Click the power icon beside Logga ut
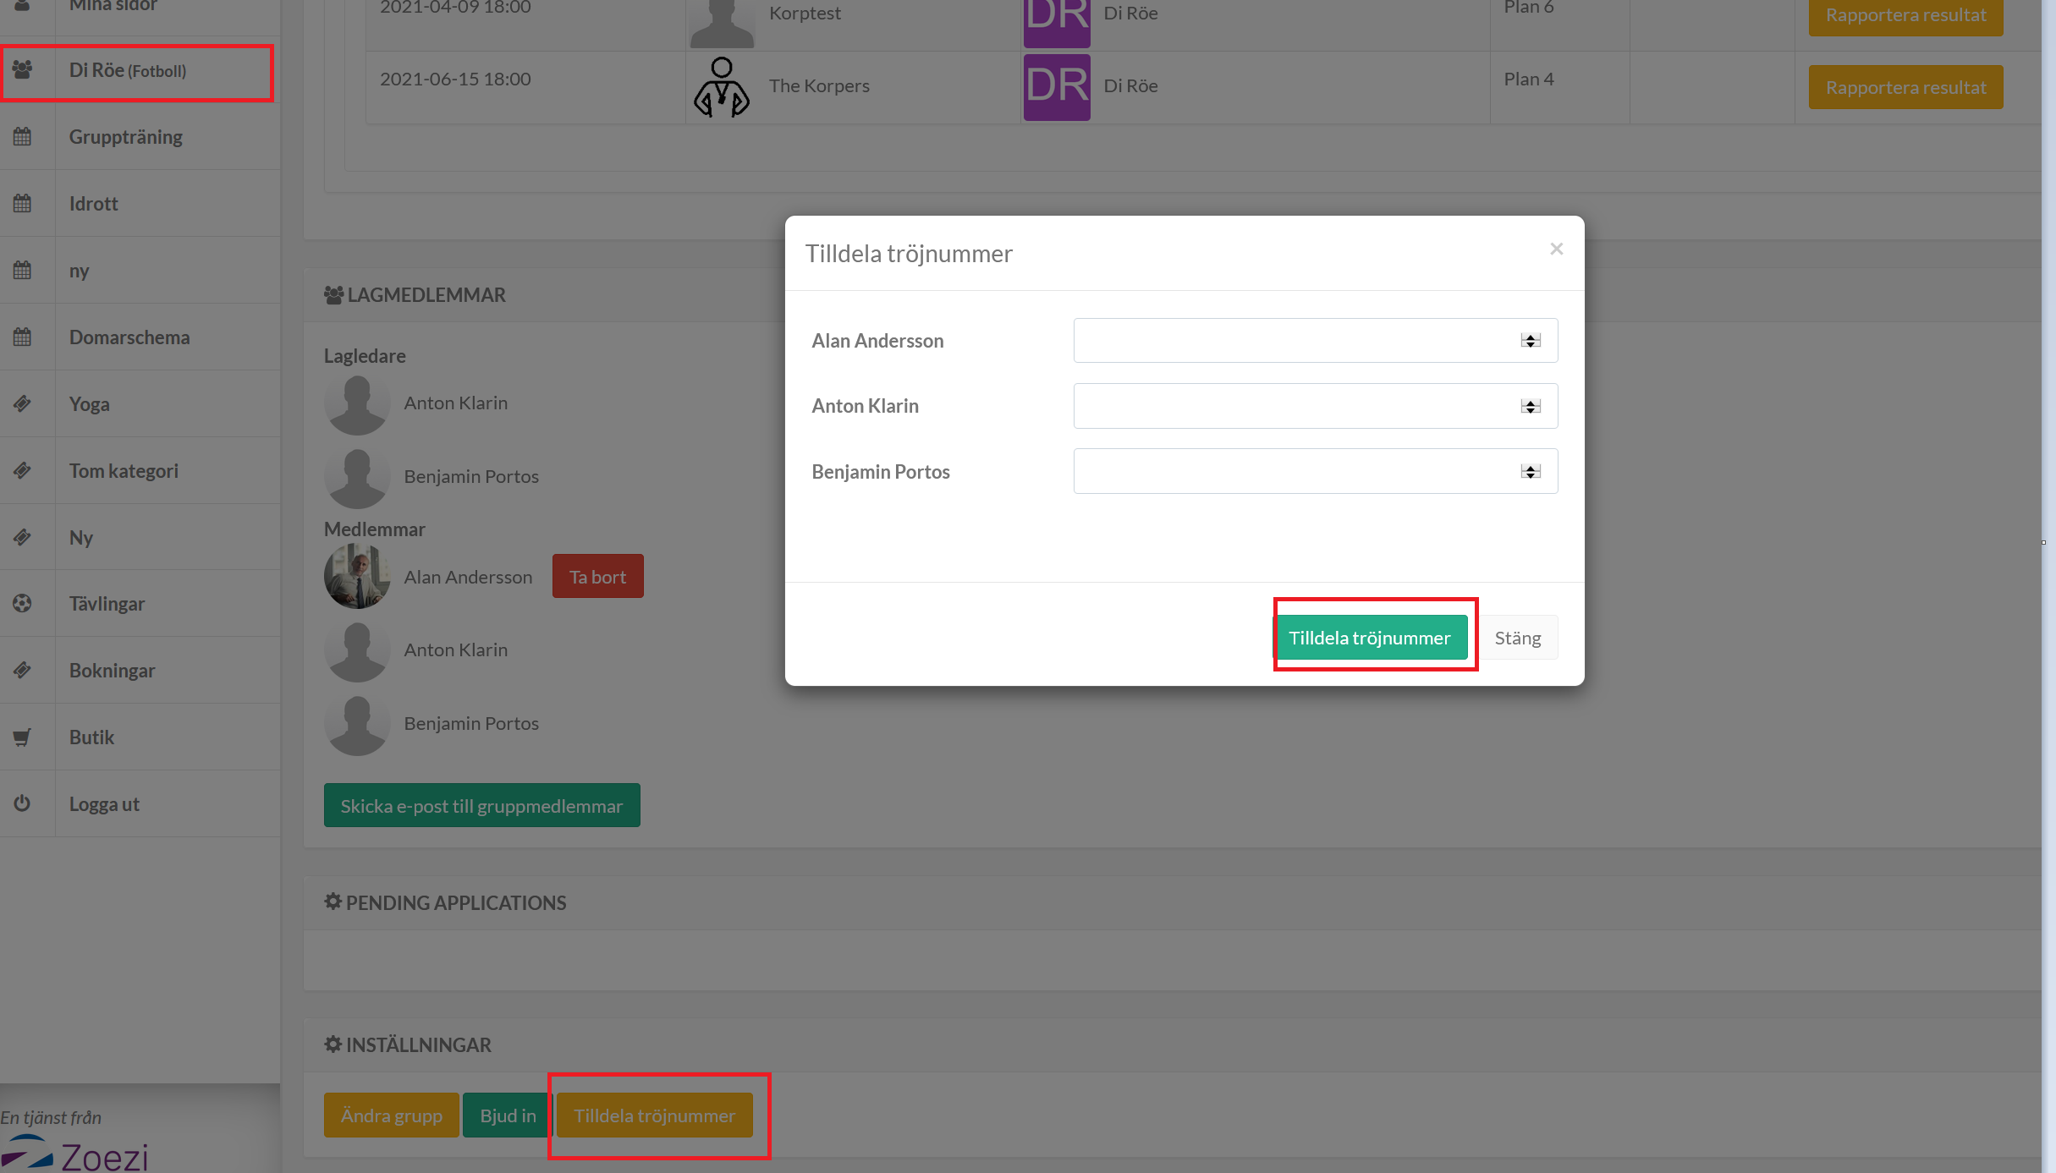 coord(23,803)
